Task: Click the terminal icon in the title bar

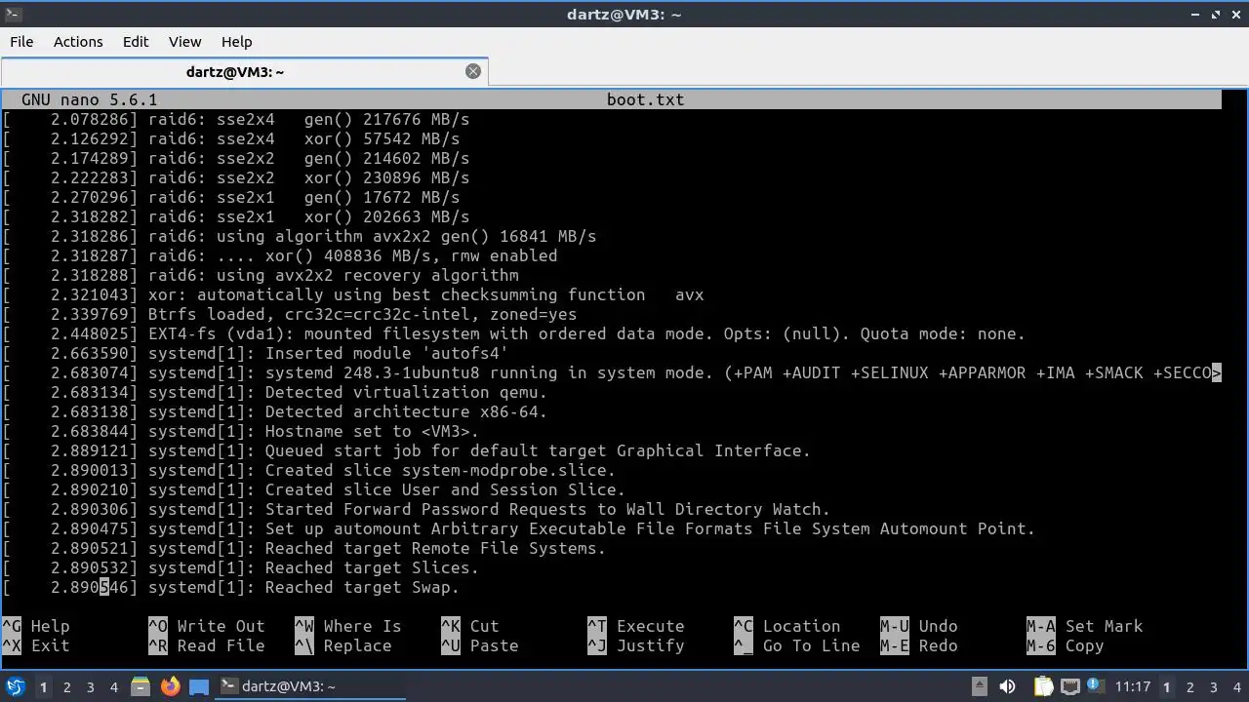Action: (x=12, y=14)
